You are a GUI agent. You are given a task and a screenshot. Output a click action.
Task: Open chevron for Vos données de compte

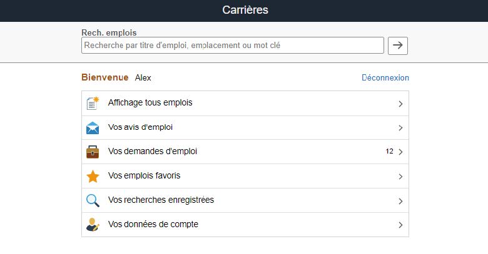[400, 225]
